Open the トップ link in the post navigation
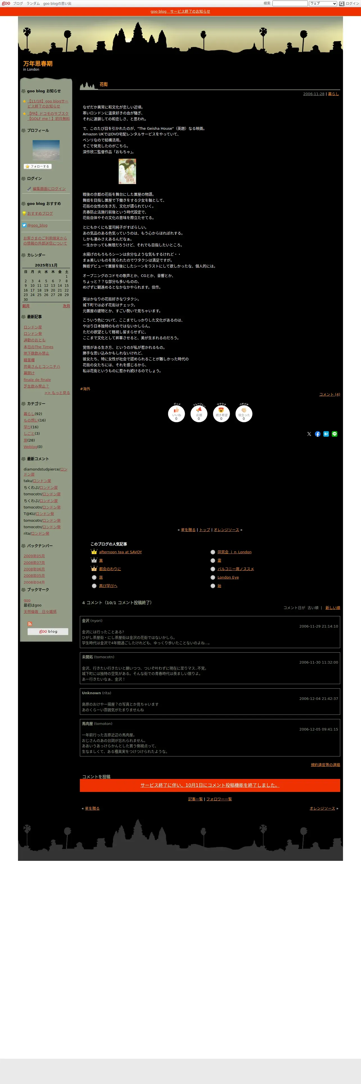Image resolution: width=361 pixels, height=1084 pixels. point(205,530)
